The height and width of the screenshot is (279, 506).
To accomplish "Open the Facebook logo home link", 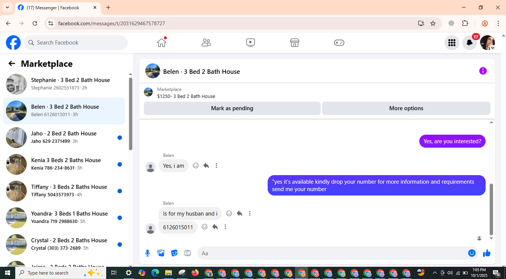I will click(x=13, y=43).
